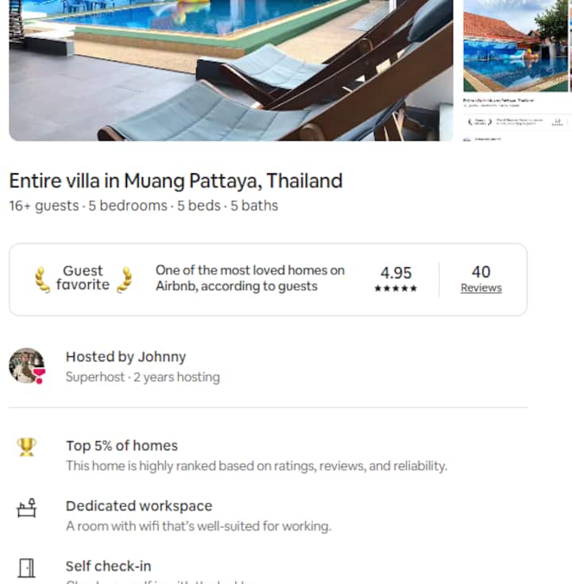572x584 pixels.
Task: Open the small villa pool thumbnail
Action: click(x=516, y=46)
